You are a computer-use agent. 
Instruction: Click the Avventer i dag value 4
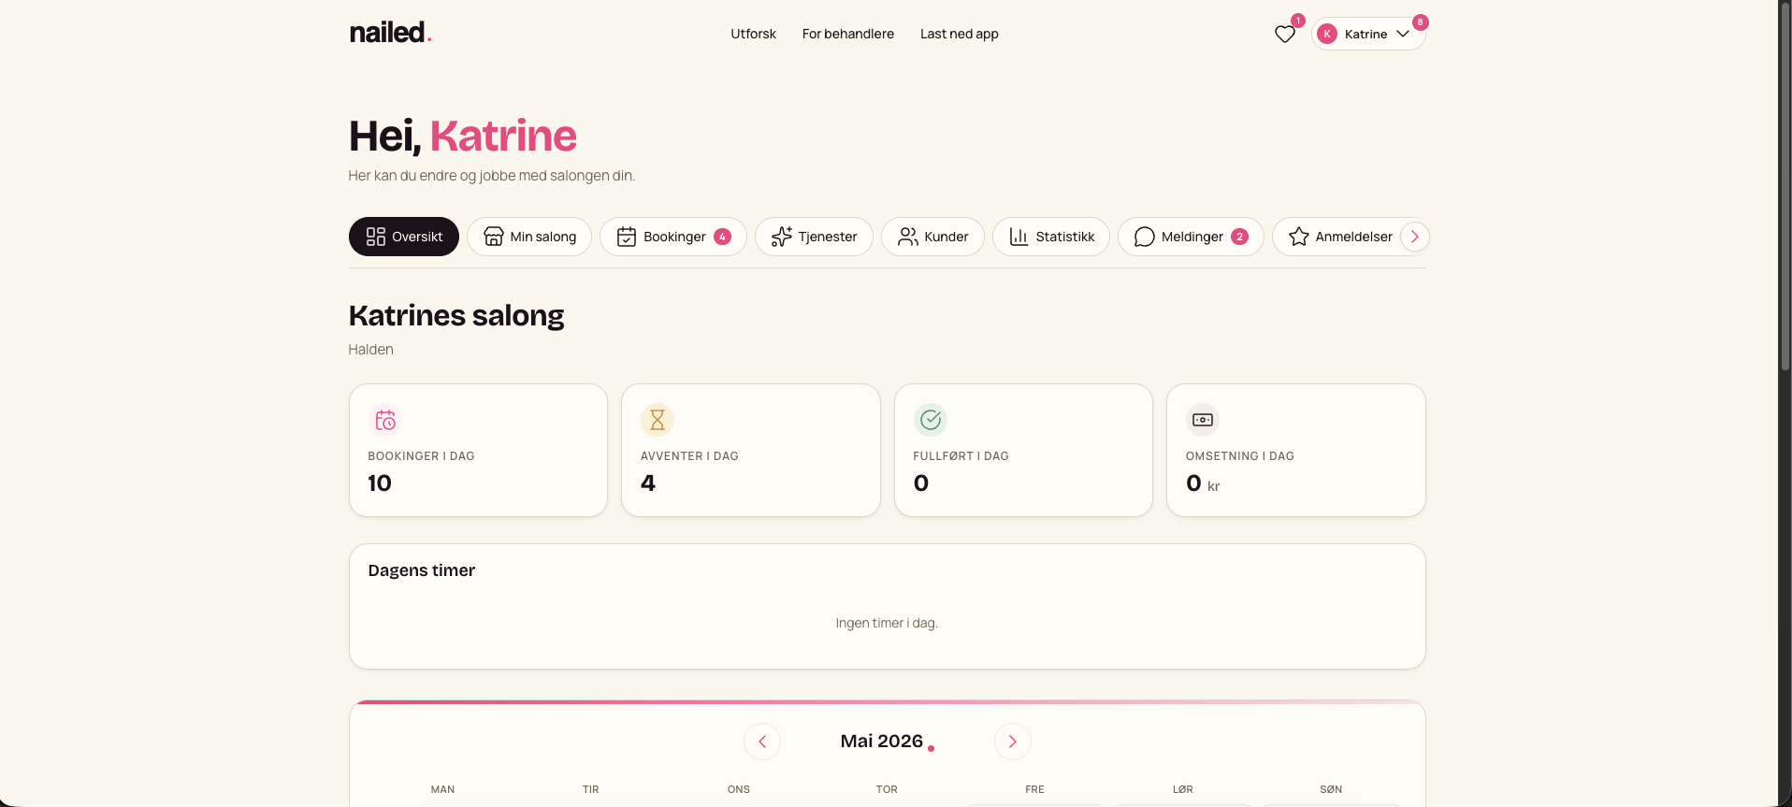[648, 483]
